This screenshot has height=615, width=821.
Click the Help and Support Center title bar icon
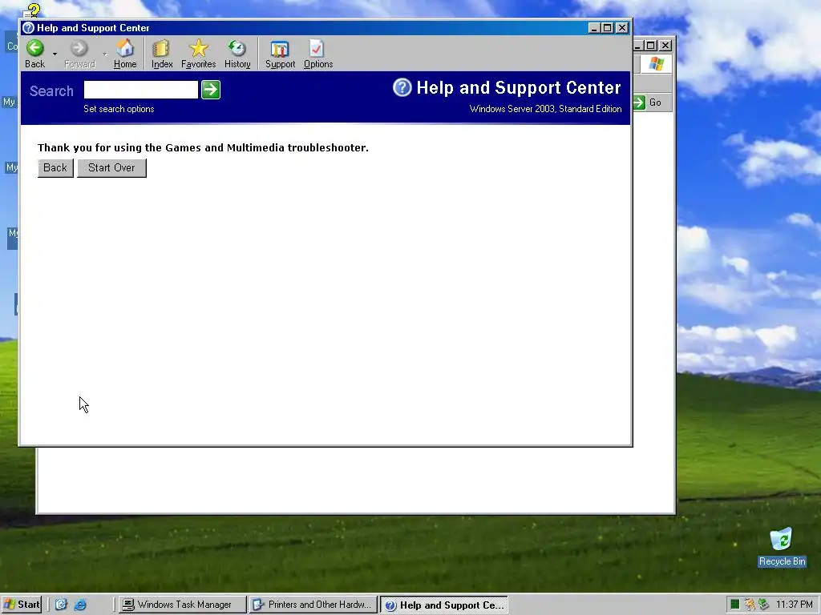pyautogui.click(x=29, y=28)
